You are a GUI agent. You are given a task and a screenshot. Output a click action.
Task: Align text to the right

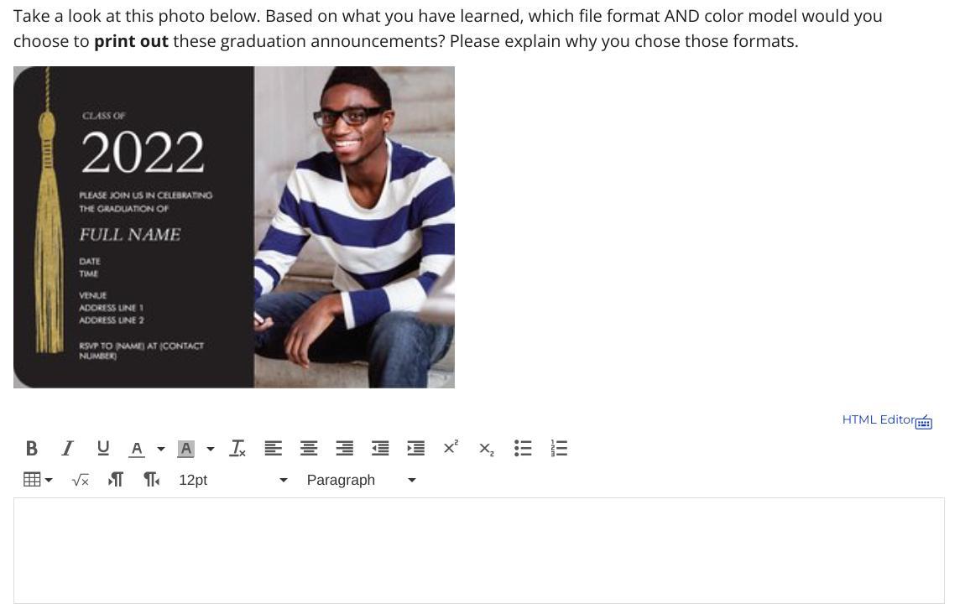(345, 449)
